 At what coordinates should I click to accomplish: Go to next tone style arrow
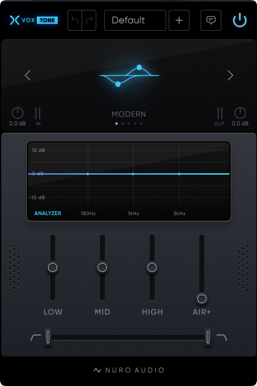pos(230,76)
